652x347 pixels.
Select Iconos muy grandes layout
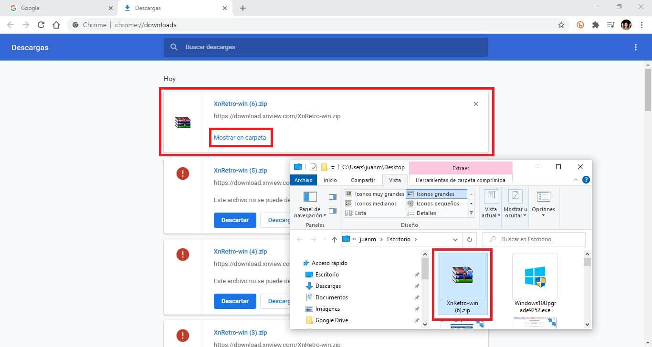point(375,194)
